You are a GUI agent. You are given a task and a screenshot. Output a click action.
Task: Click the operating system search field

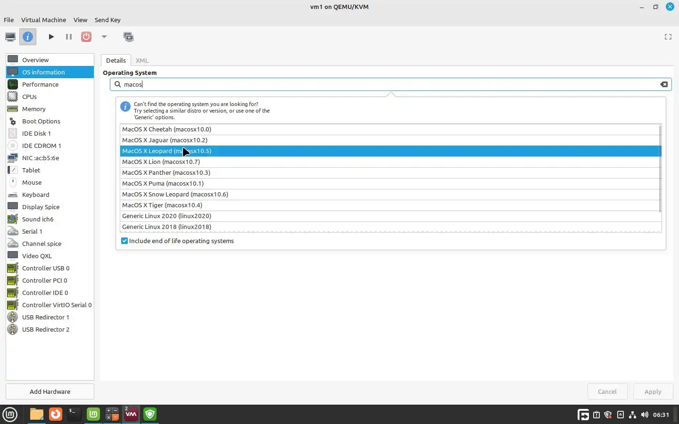pos(390,84)
